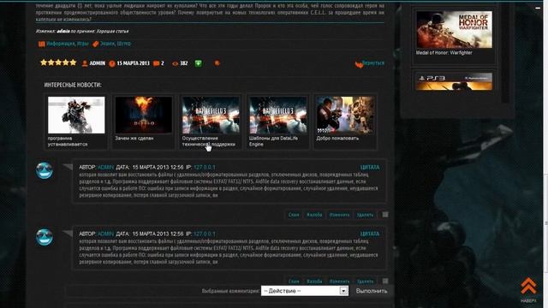
Task: Click the orange category icon before Информация
Action: coord(42,44)
